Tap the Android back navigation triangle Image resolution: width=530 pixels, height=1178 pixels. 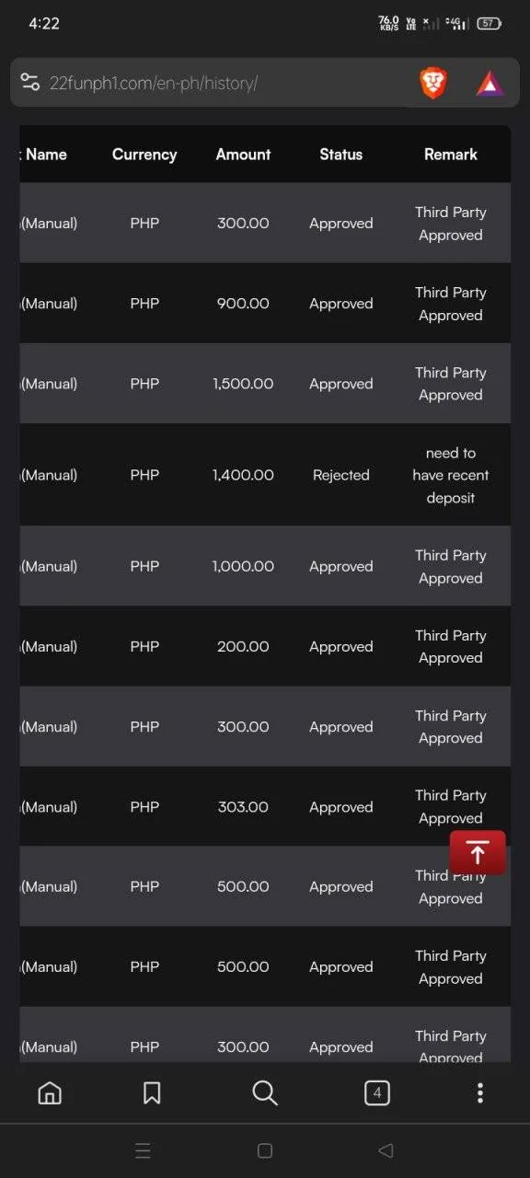point(386,1150)
